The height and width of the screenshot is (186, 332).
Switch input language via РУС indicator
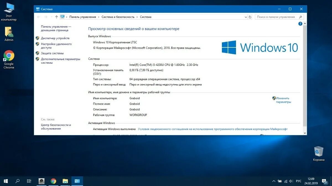(299, 181)
